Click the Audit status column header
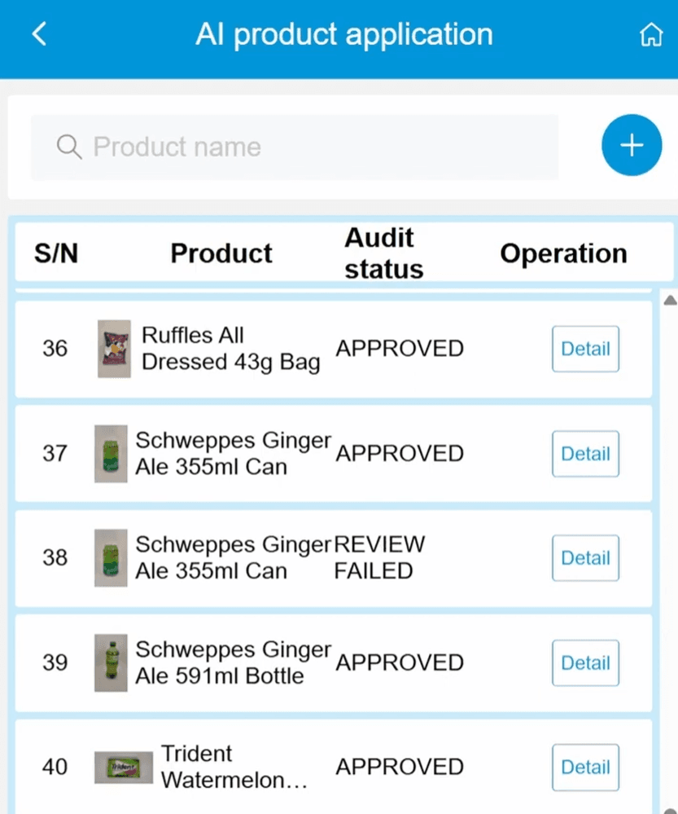Viewport: 678px width, 814px height. click(383, 253)
